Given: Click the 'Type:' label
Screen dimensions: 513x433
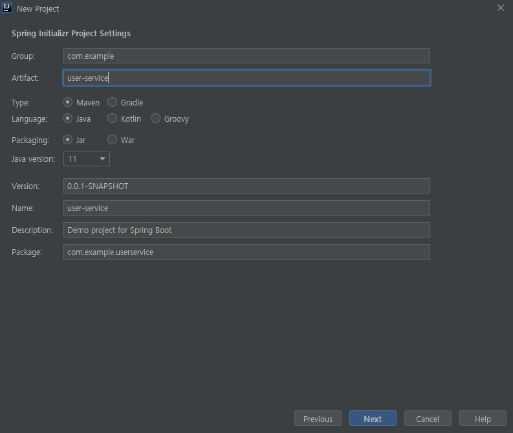Looking at the screenshot, I should (21, 103).
